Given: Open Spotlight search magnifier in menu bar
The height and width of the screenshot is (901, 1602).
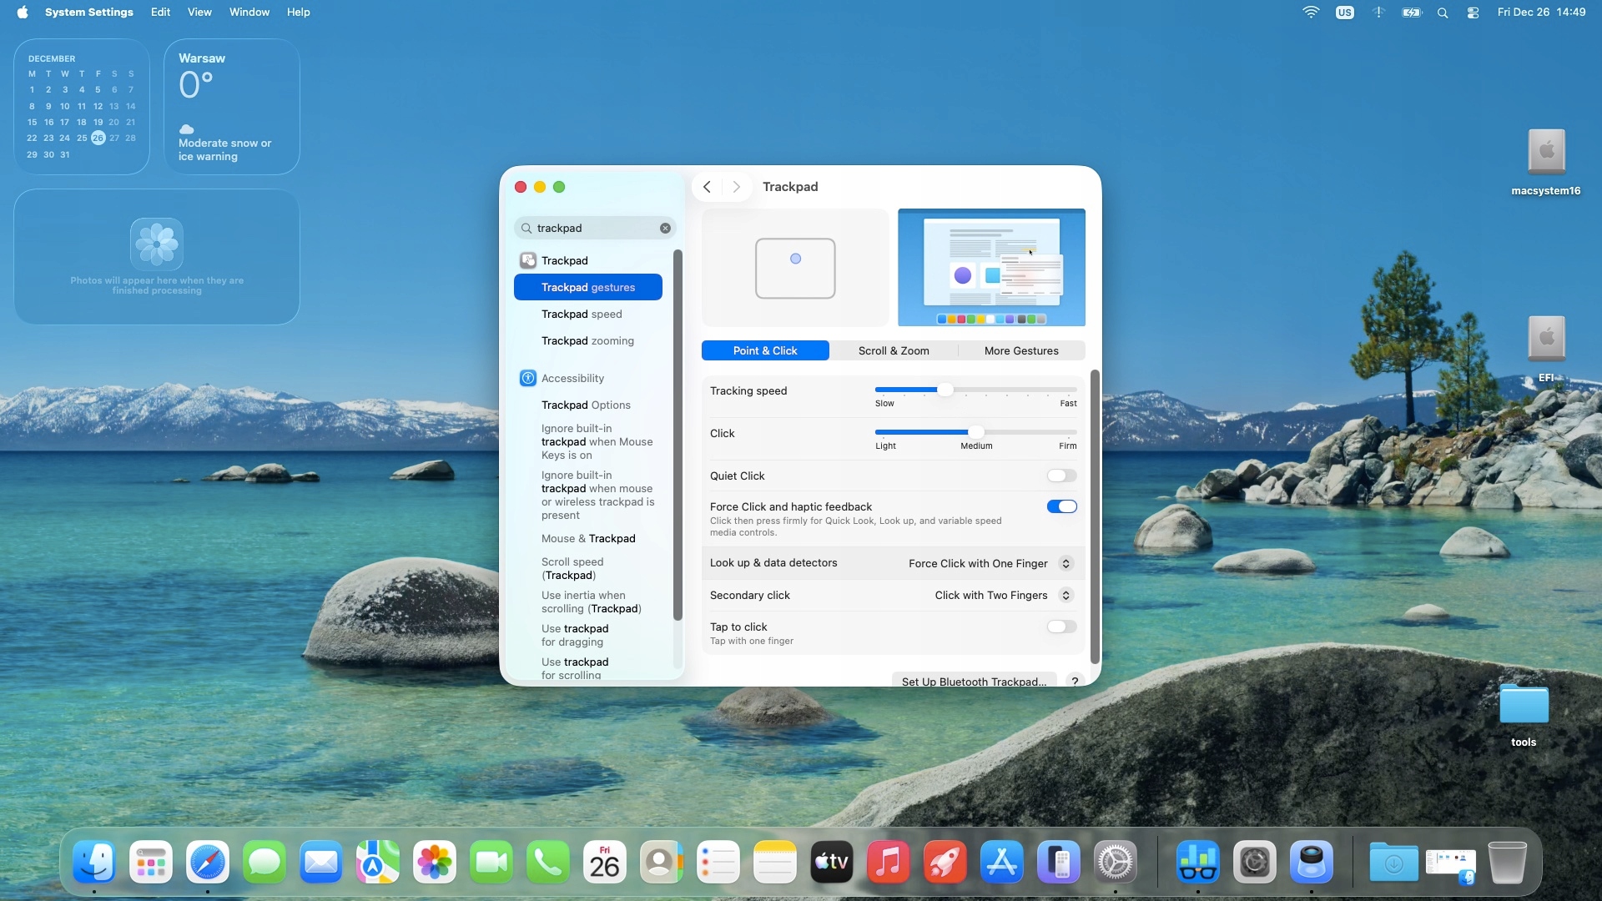Looking at the screenshot, I should pyautogui.click(x=1443, y=13).
